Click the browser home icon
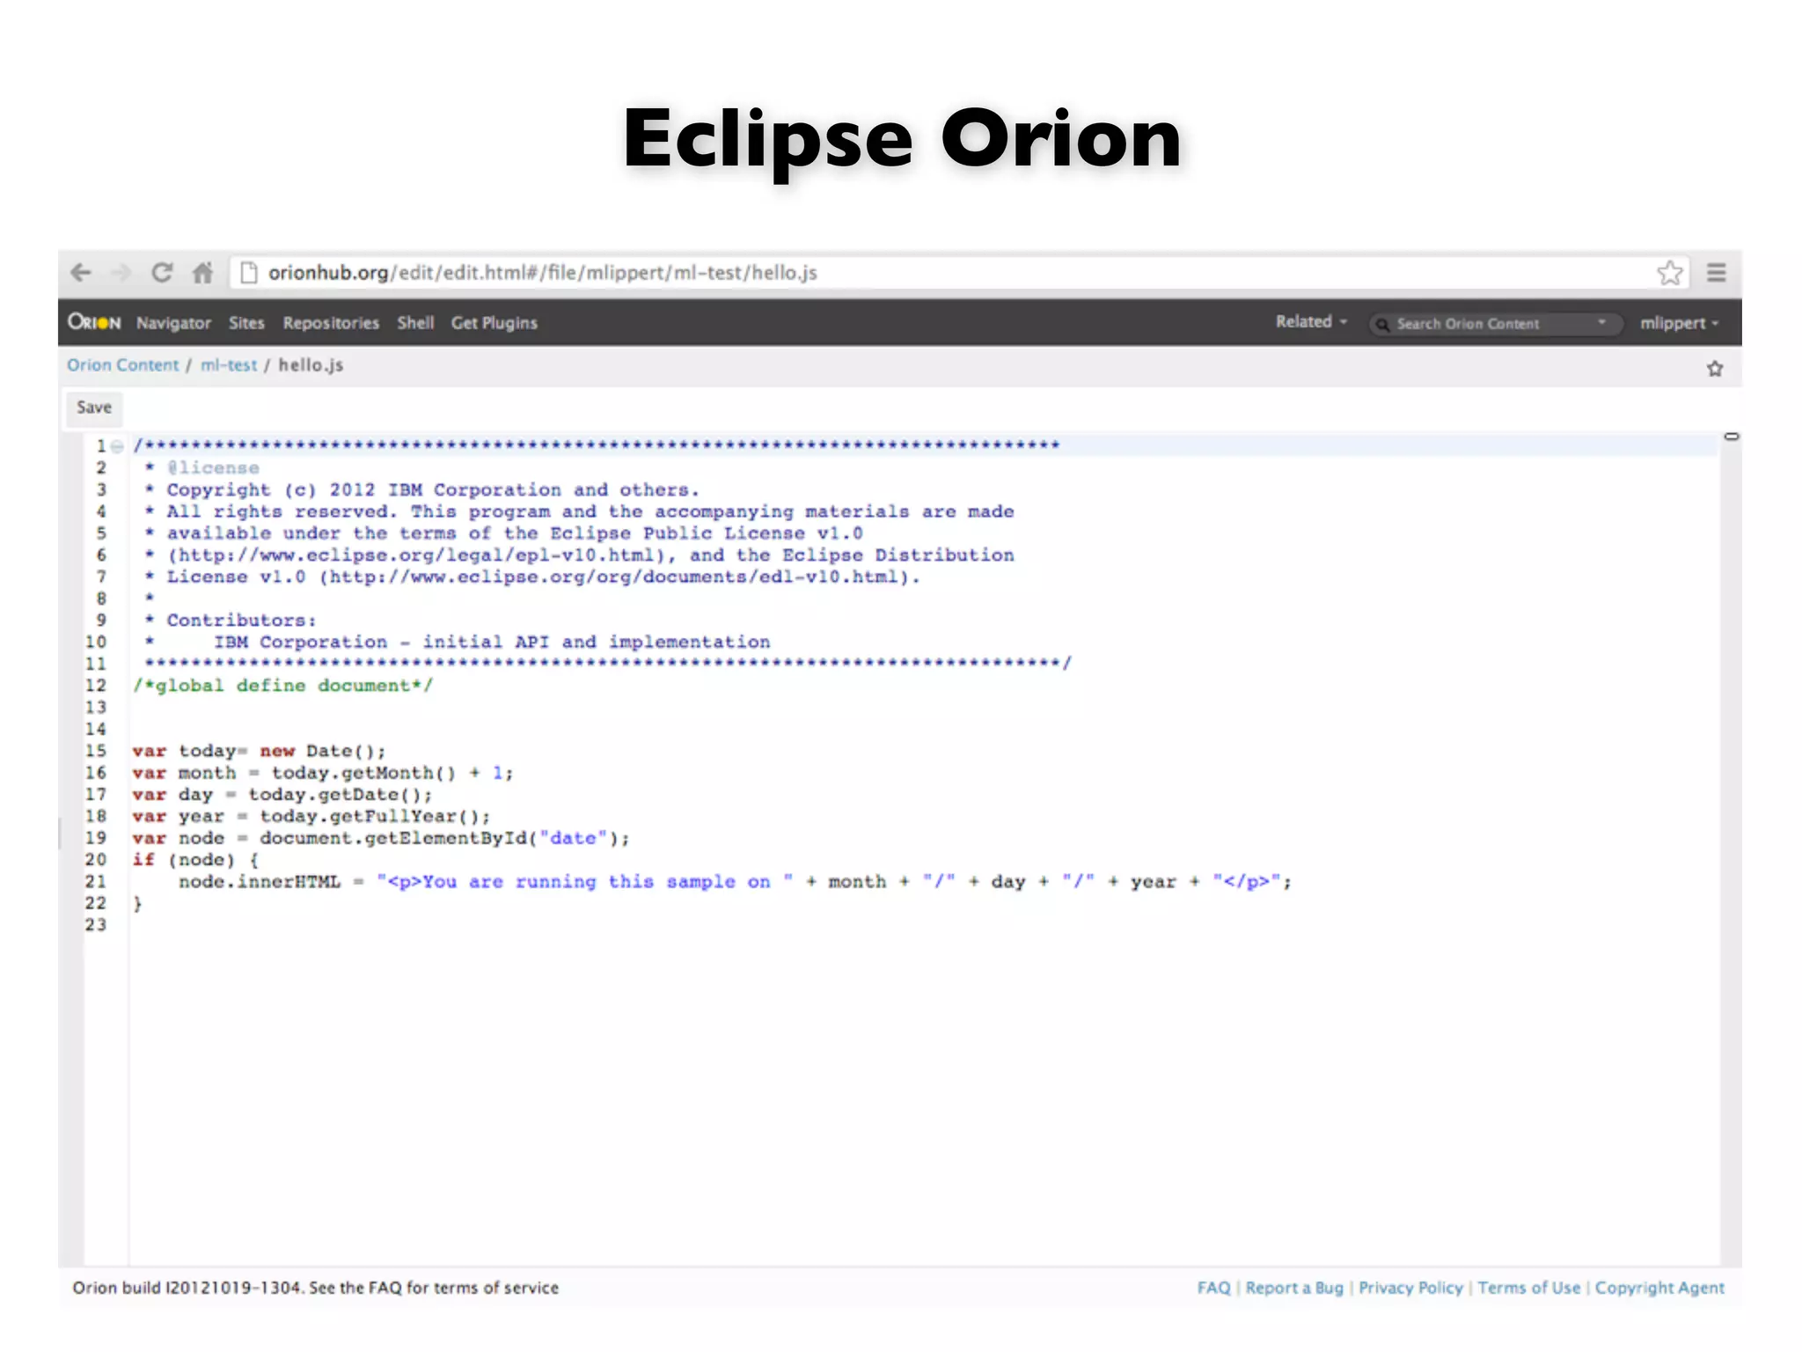Image resolution: width=1802 pixels, height=1352 pixels. click(202, 273)
